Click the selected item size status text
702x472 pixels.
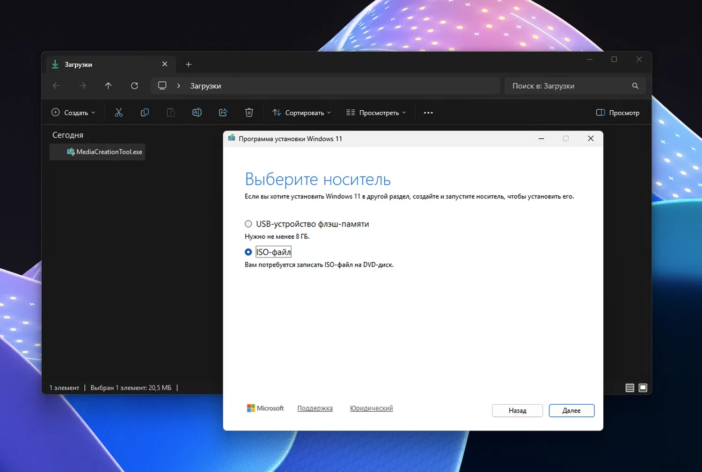(x=131, y=388)
